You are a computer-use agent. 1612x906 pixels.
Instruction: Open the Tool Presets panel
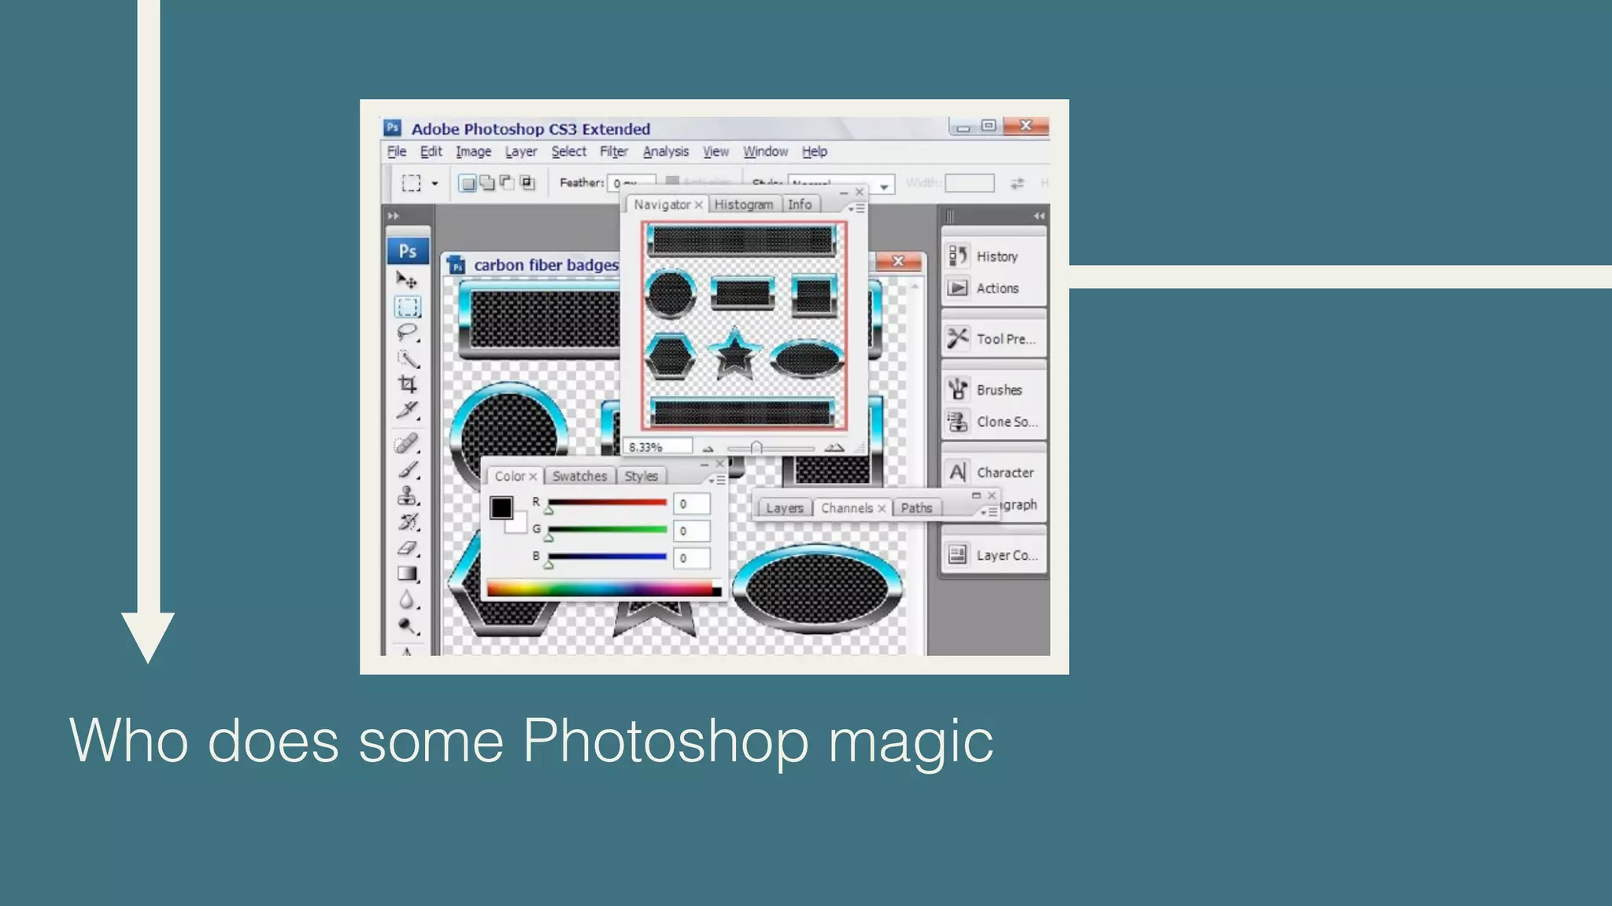[993, 339]
